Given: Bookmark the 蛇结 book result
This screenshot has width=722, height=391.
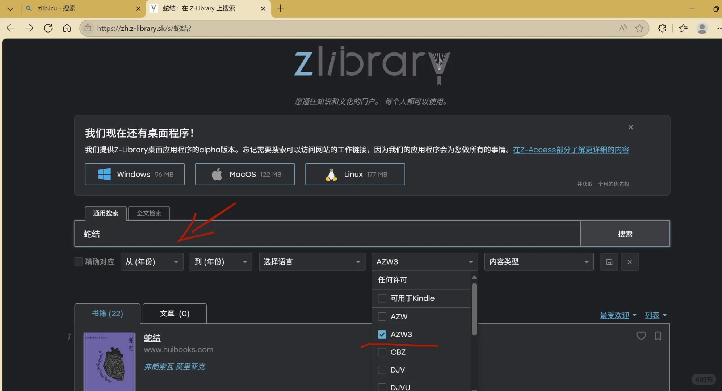Looking at the screenshot, I should point(658,336).
